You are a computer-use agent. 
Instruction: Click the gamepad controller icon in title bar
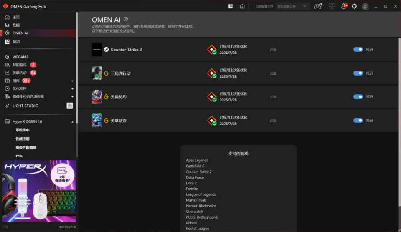[x=318, y=6]
